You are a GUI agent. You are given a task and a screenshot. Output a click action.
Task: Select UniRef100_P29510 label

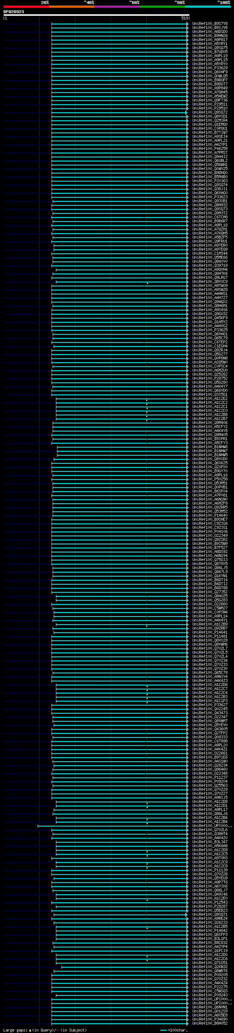pyautogui.click(x=210, y=108)
